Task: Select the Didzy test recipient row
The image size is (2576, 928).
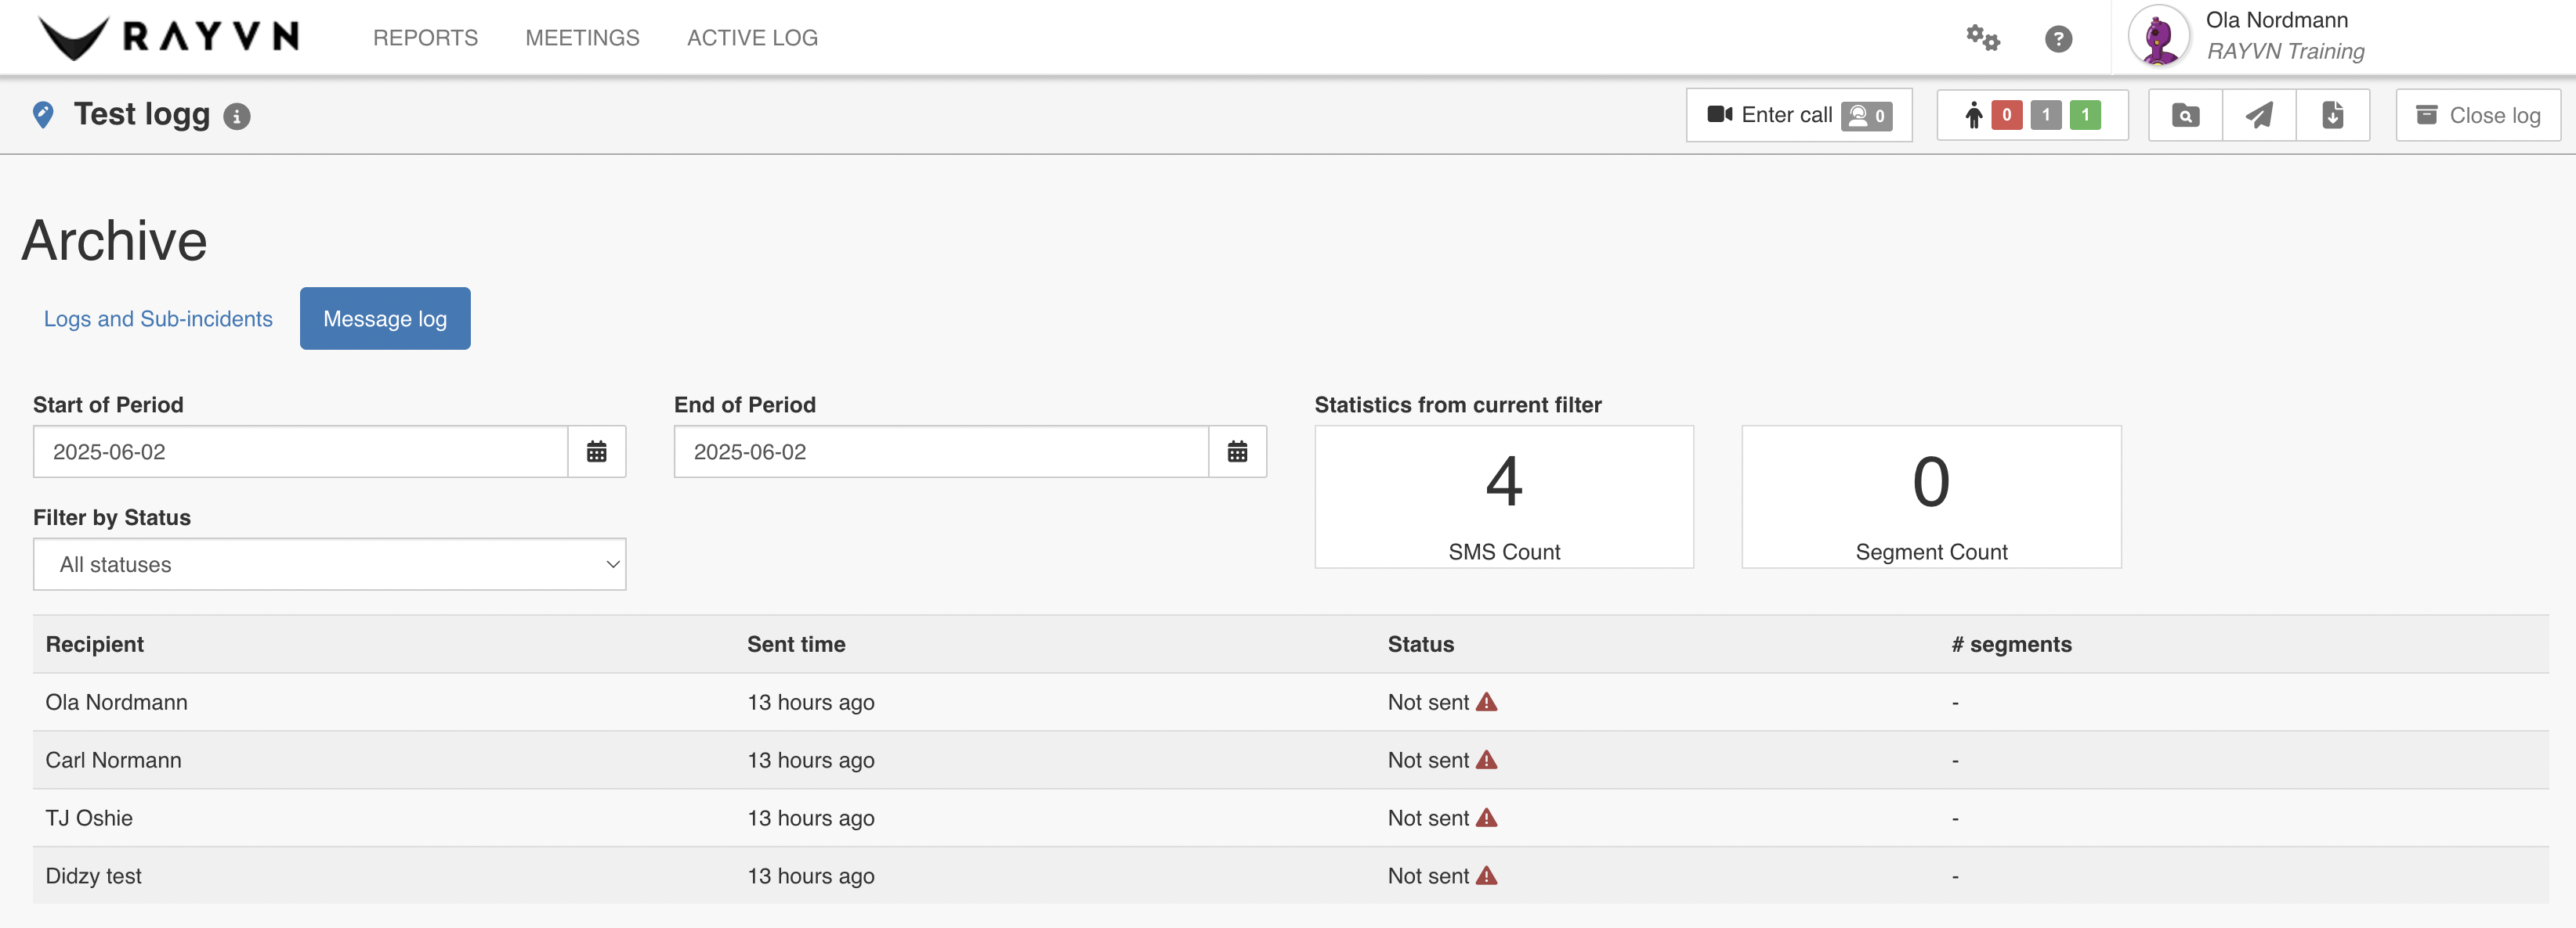Action: coord(1290,876)
